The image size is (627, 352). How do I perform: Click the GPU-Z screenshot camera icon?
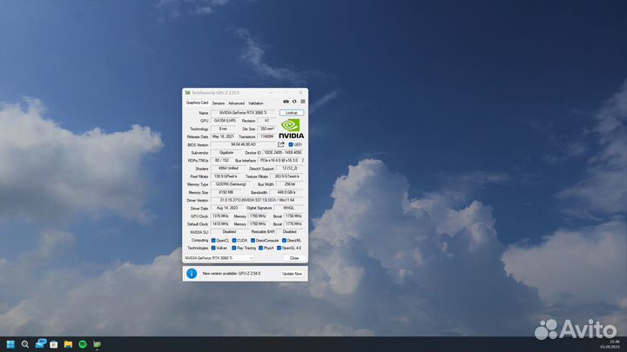[x=286, y=102]
